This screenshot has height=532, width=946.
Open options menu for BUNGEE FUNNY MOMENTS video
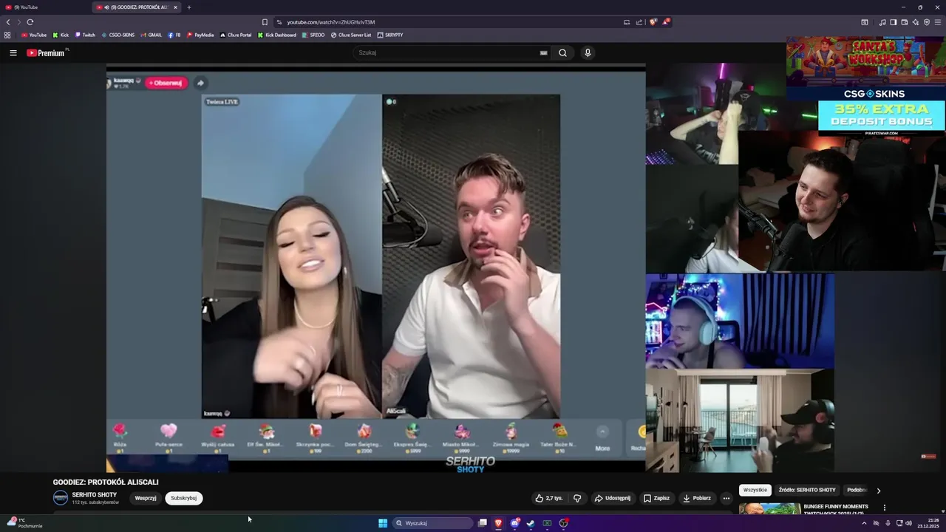pyautogui.click(x=885, y=508)
